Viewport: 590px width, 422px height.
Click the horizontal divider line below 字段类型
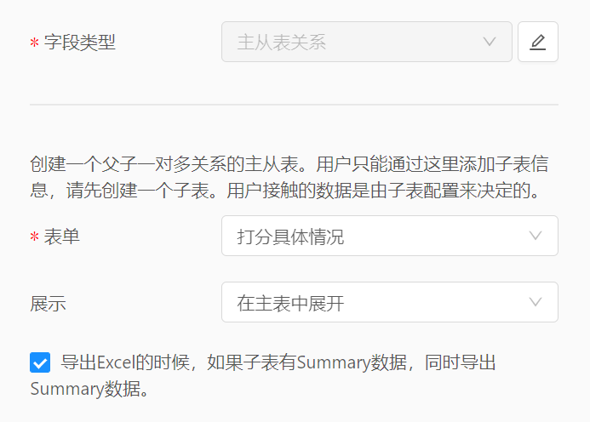tap(294, 105)
